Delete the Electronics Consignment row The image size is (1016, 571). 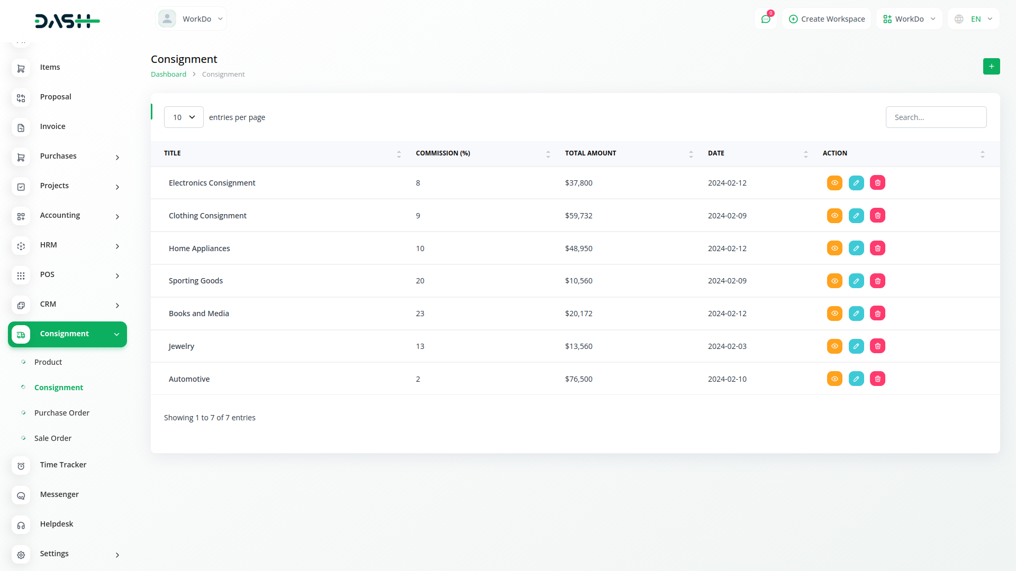(877, 183)
